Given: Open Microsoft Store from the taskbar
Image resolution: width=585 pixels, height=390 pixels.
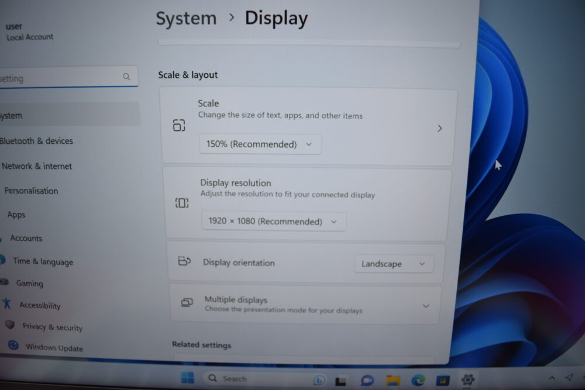Looking at the screenshot, I should point(442,380).
